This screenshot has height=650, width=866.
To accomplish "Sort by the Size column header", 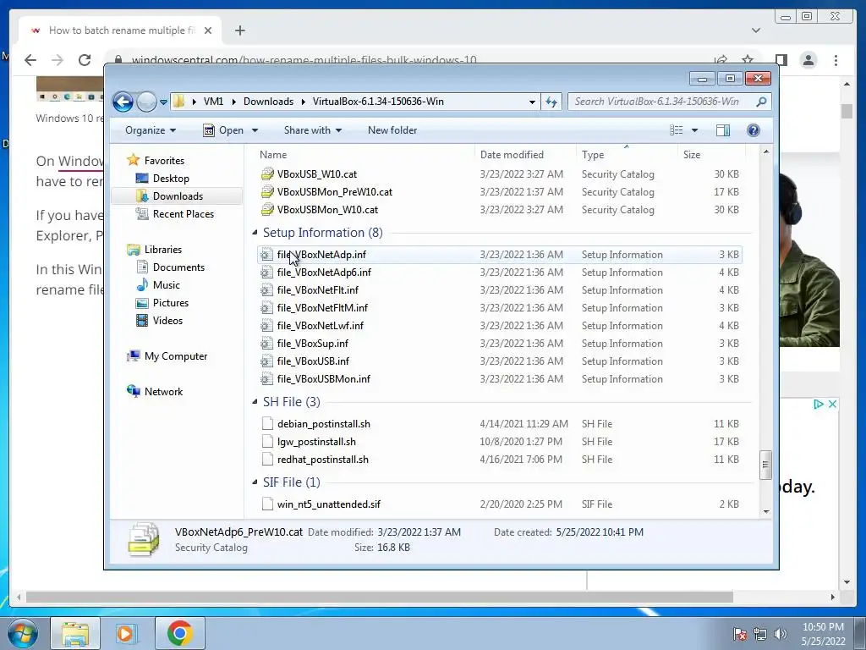I will pyautogui.click(x=692, y=155).
